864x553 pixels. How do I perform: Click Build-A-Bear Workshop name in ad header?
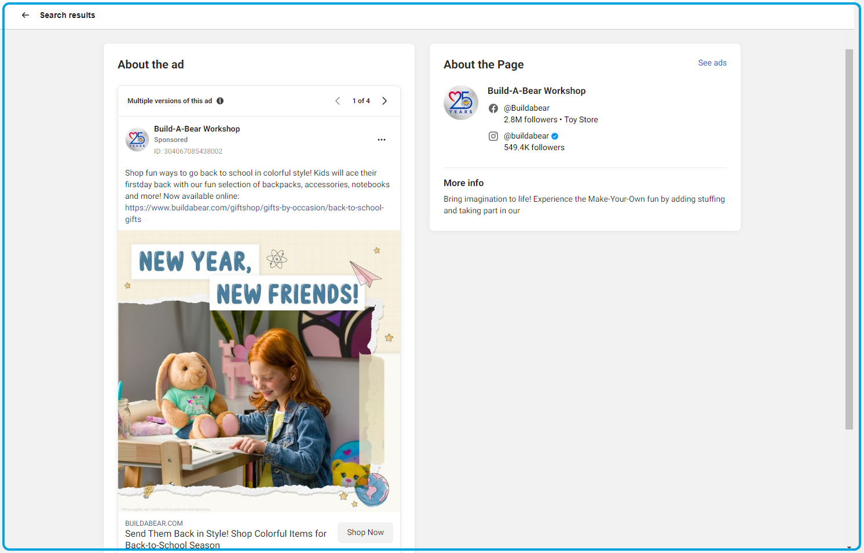[x=197, y=129]
